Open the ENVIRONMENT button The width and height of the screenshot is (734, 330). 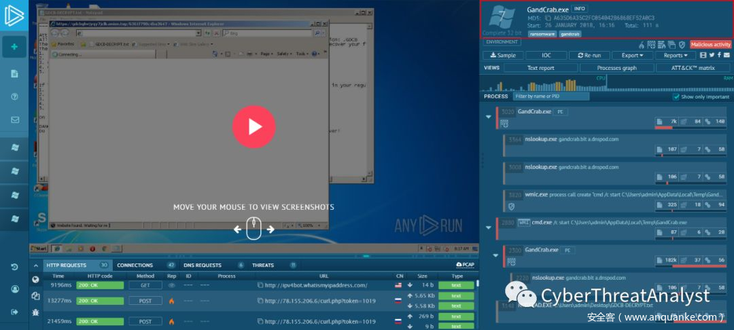(502, 42)
